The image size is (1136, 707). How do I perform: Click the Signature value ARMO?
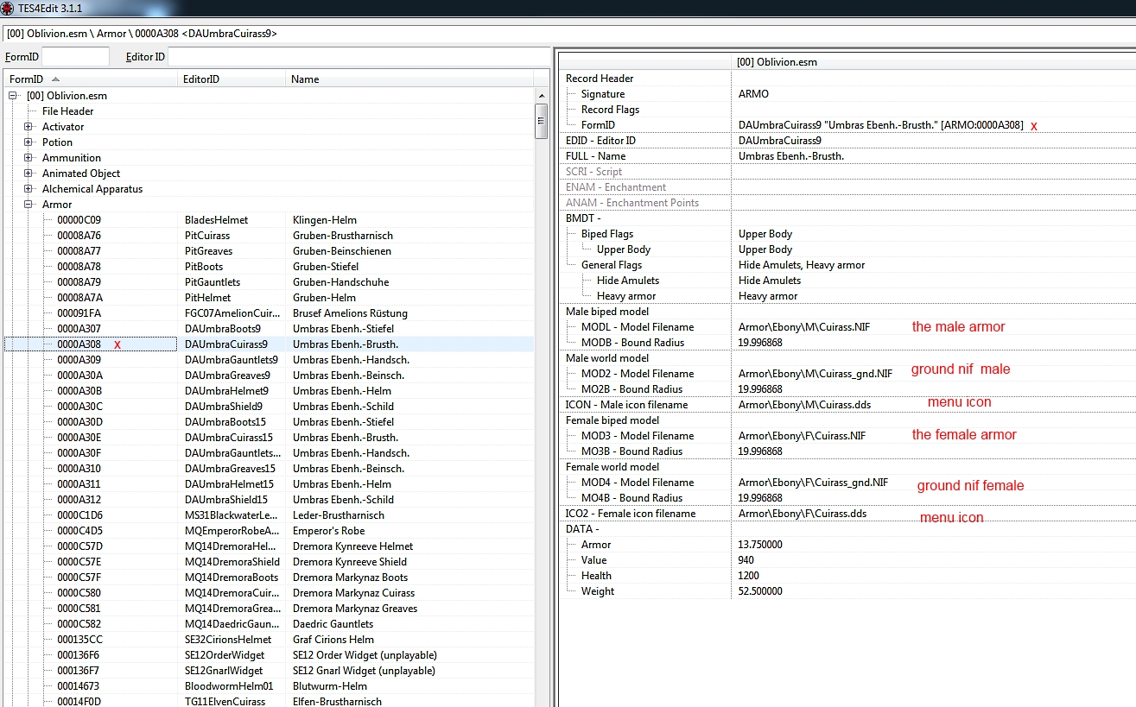point(753,94)
